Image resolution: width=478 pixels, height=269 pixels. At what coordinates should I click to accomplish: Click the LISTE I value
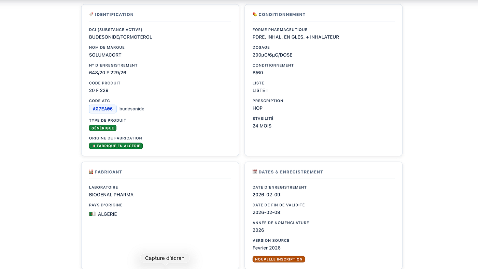coord(260,90)
